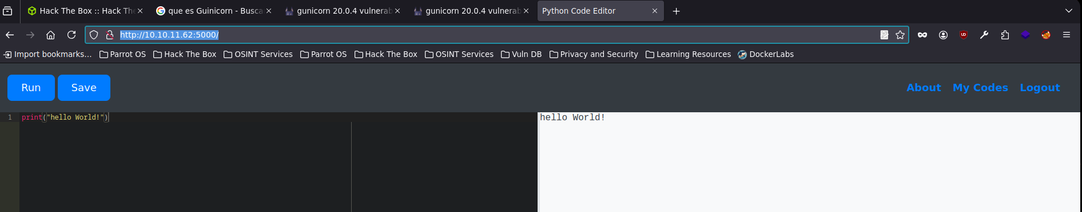1082x212 pixels.
Task: Click the purple extension icon in toolbar
Action: pos(1025,35)
